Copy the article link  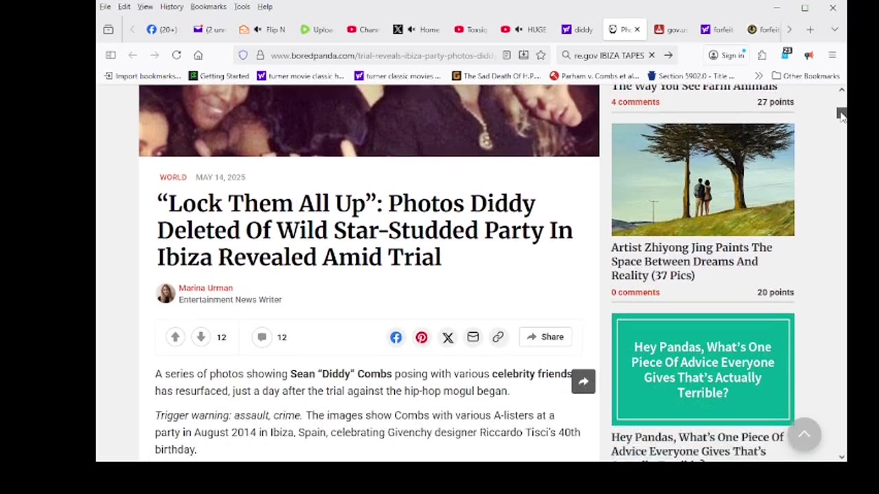point(498,337)
